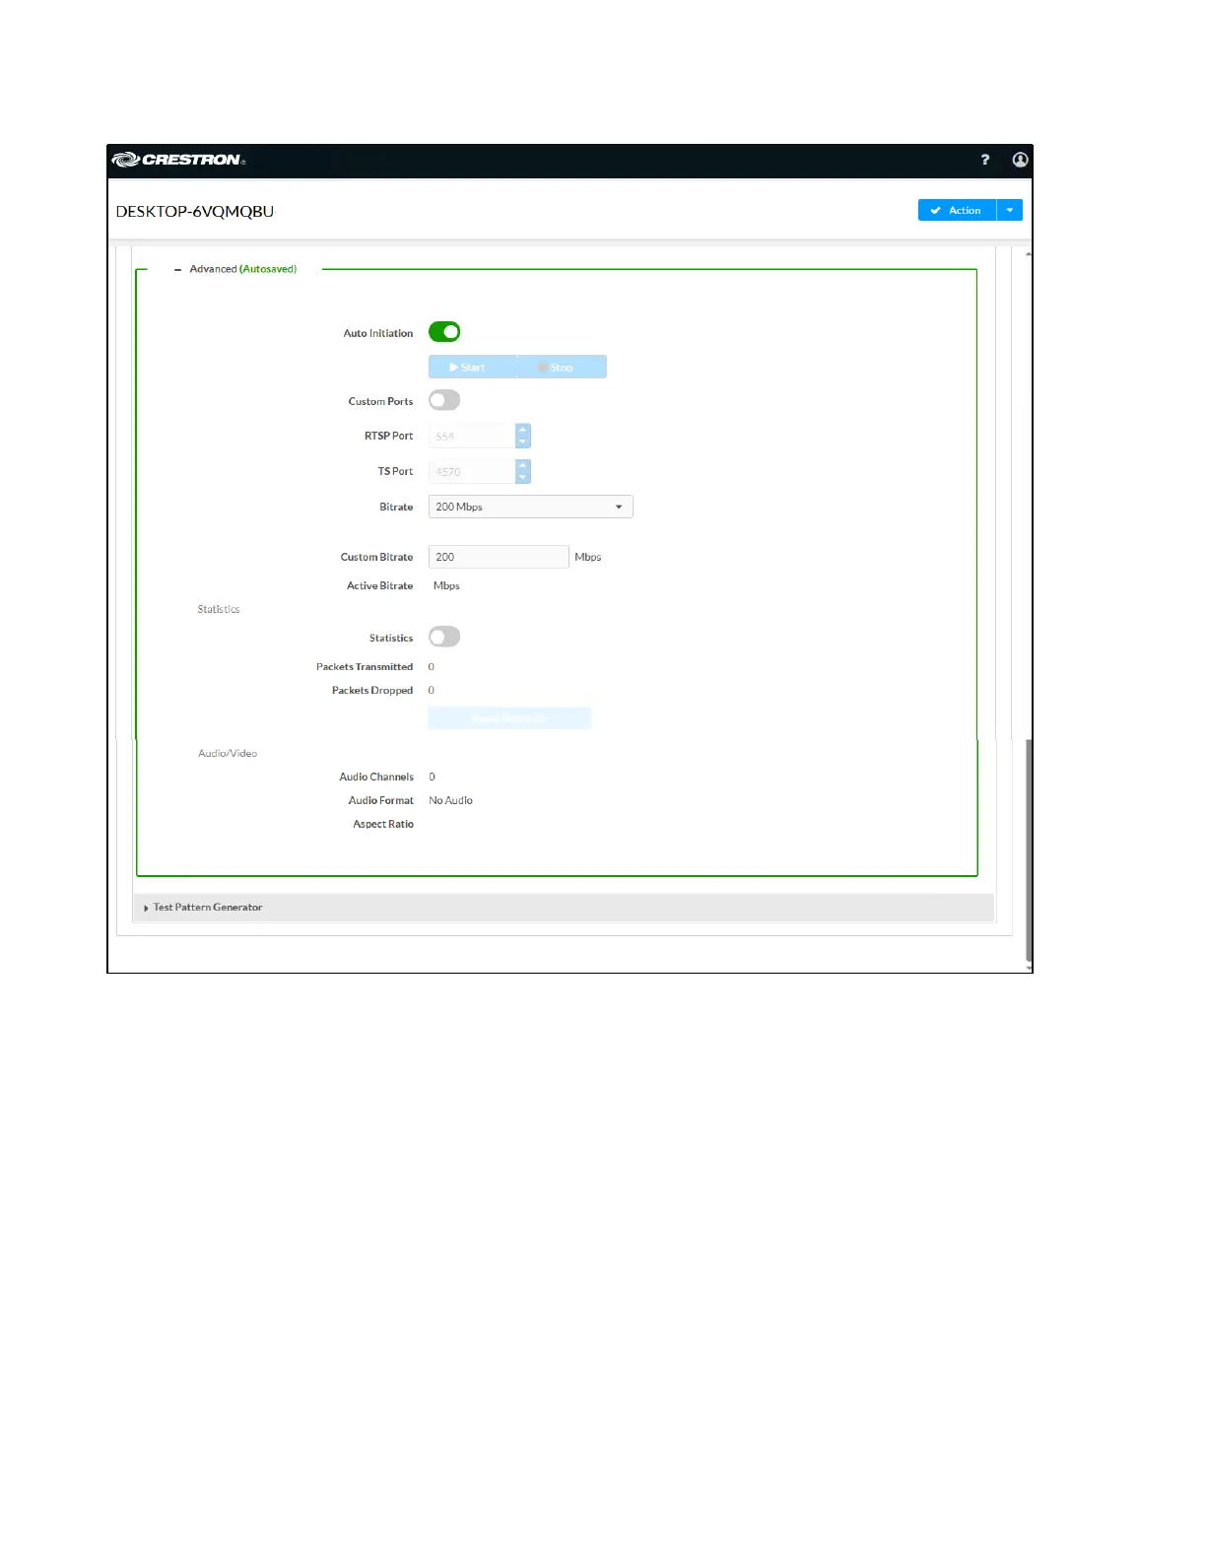This screenshot has width=1206, height=1561.
Task: Click the help question mark icon
Action: 984,160
